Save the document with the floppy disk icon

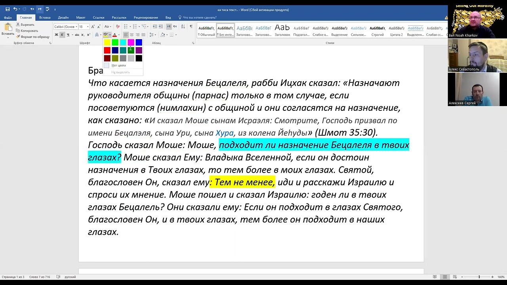8,9
